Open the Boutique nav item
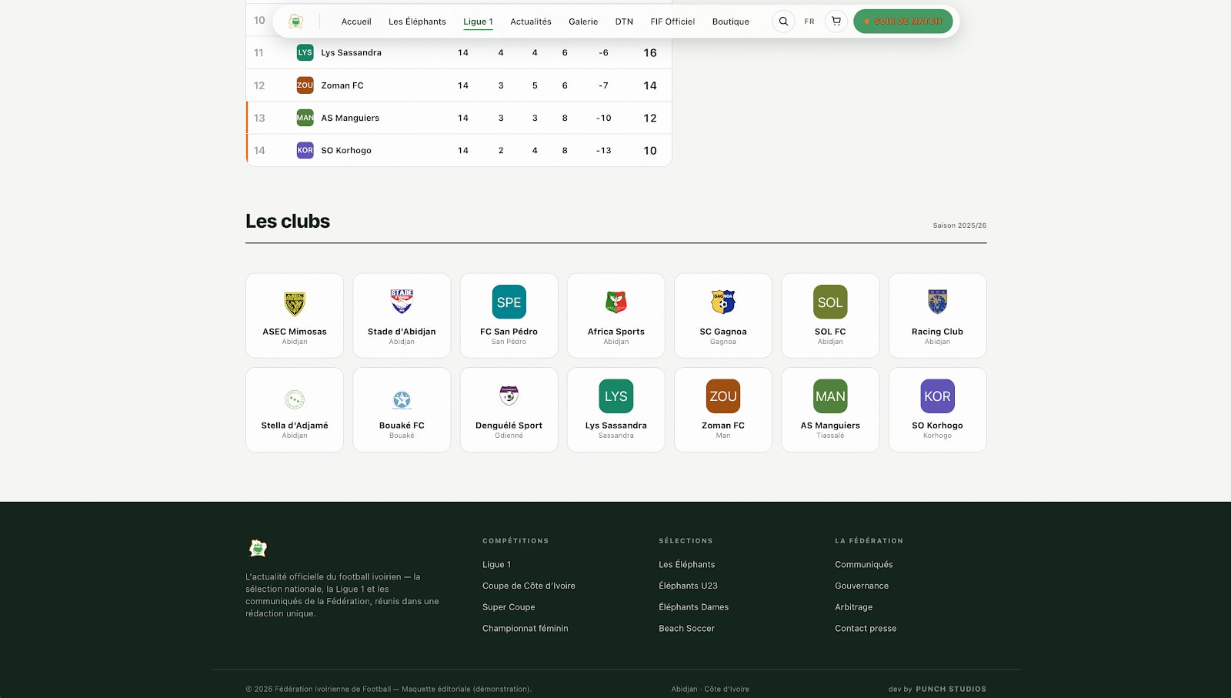This screenshot has width=1231, height=698. pos(730,22)
